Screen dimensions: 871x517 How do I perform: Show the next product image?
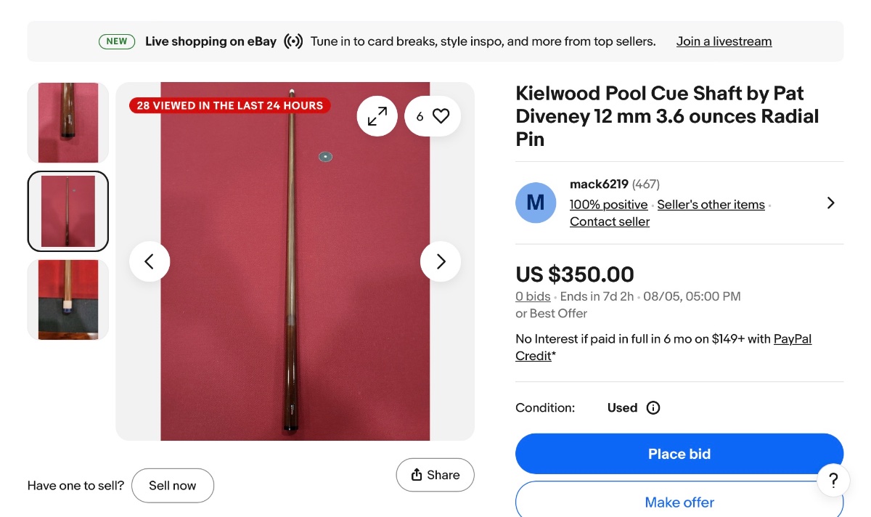pyautogui.click(x=441, y=261)
